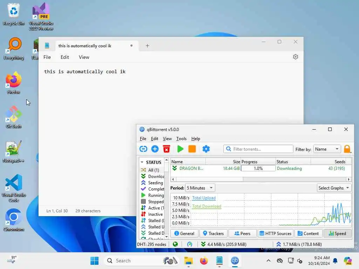Open Notepad View menu

pyautogui.click(x=84, y=57)
